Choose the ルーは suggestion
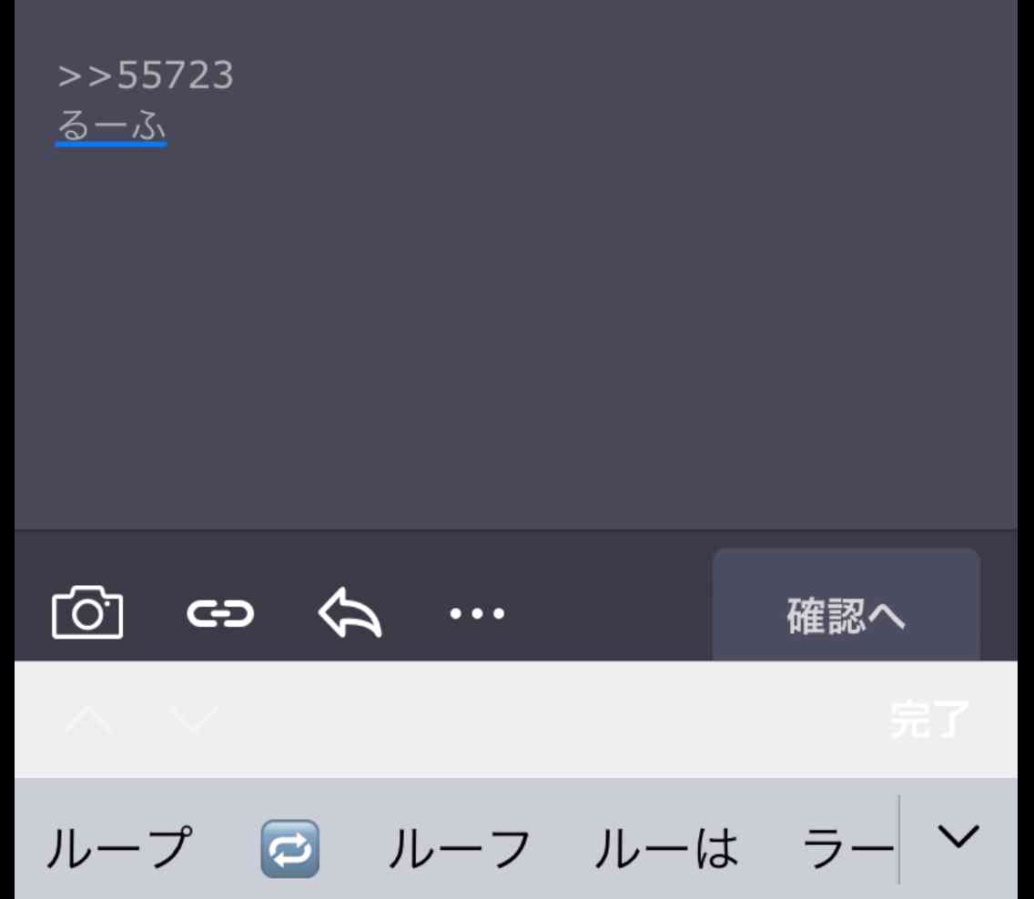Viewport: 1034px width, 899px height. [666, 848]
